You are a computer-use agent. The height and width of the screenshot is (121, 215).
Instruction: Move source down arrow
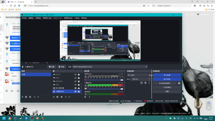coord(69,97)
